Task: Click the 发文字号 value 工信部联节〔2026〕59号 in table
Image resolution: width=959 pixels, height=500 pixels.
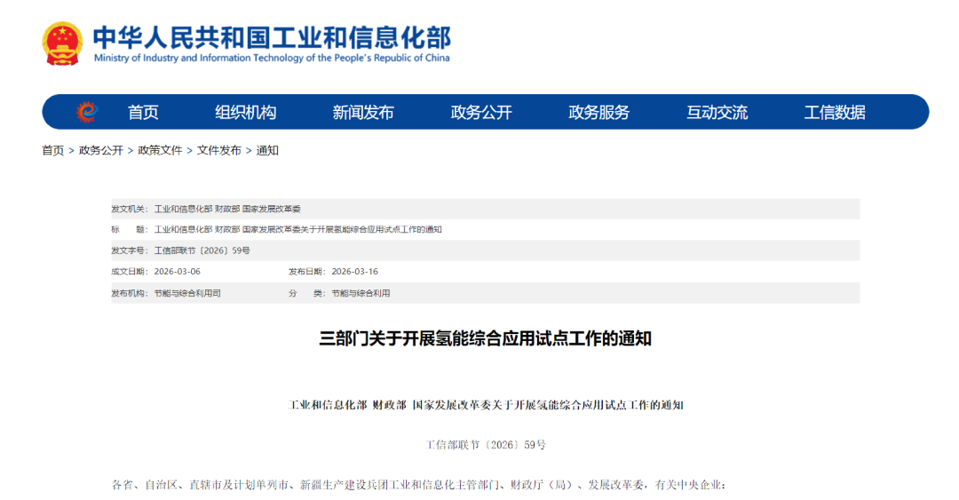Action: (202, 250)
